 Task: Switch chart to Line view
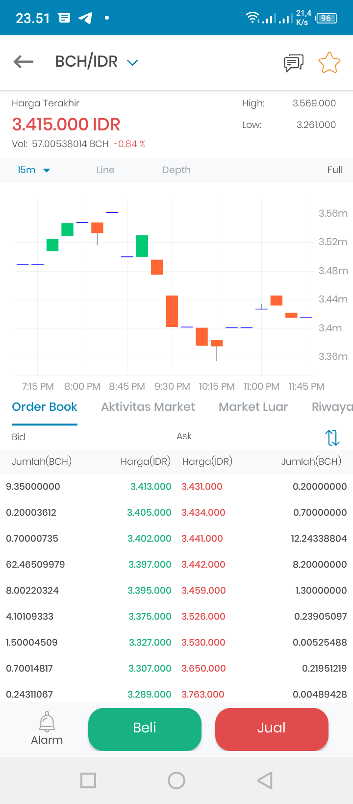[x=105, y=170]
